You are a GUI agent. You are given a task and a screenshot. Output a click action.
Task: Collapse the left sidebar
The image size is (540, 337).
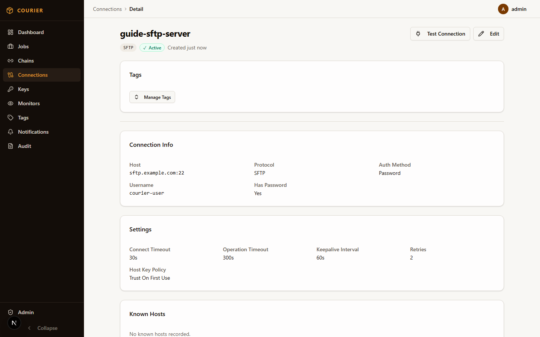[42, 328]
